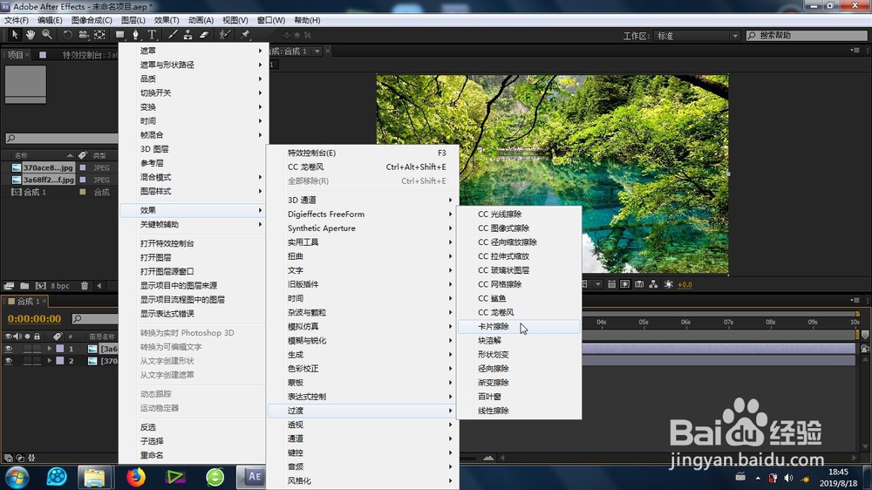Screen dimensions: 872x490
Task: Select the Pen tool
Action: (135, 35)
